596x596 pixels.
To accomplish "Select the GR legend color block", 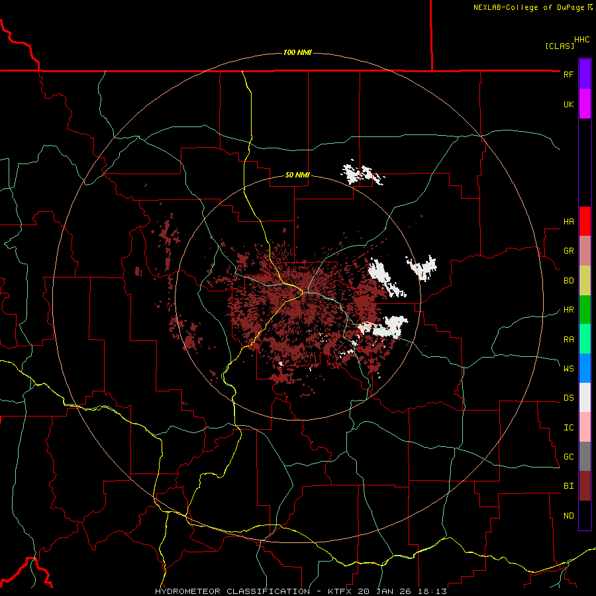I will coord(585,251).
